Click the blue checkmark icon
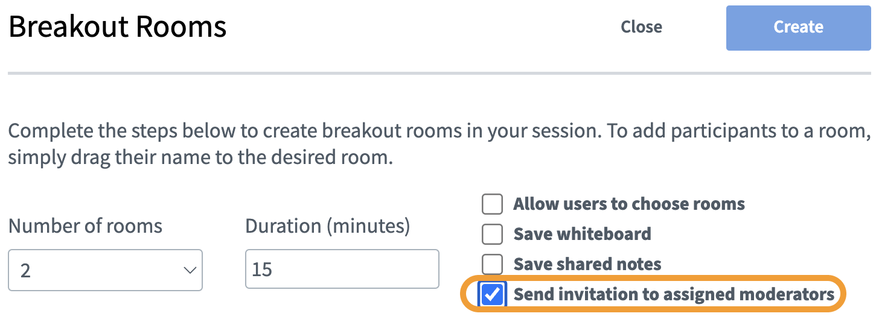This screenshot has height=328, width=879. pos(493,294)
